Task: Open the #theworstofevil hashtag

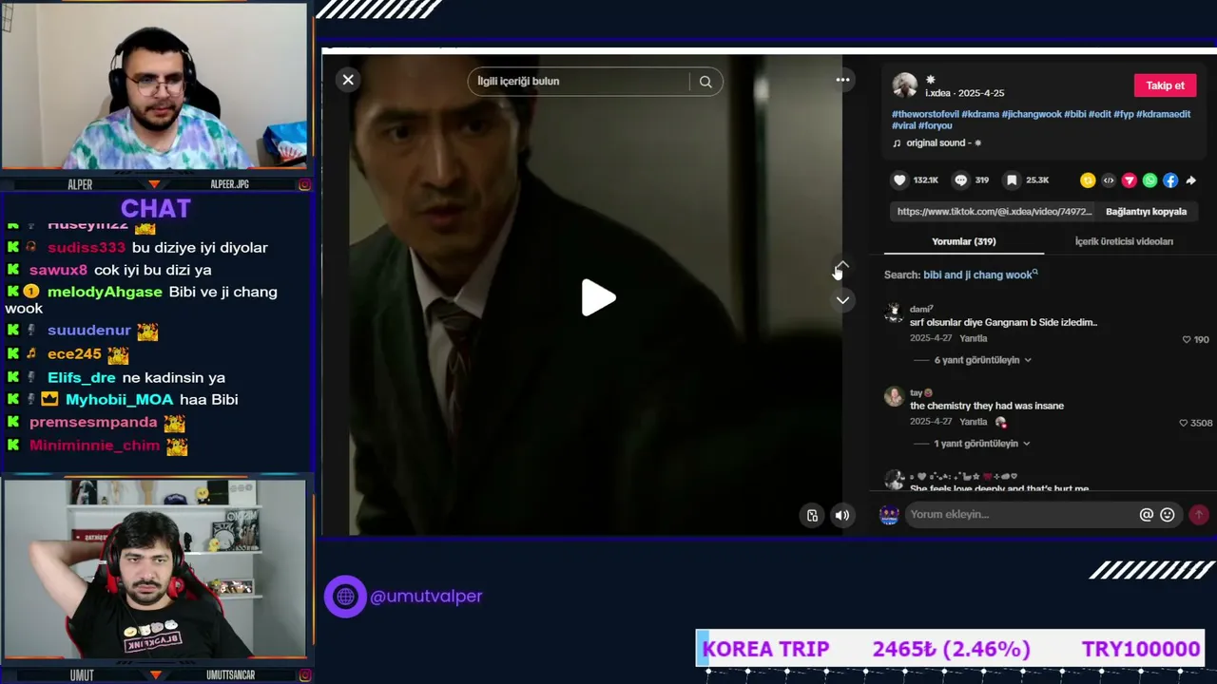Action: coord(925,114)
